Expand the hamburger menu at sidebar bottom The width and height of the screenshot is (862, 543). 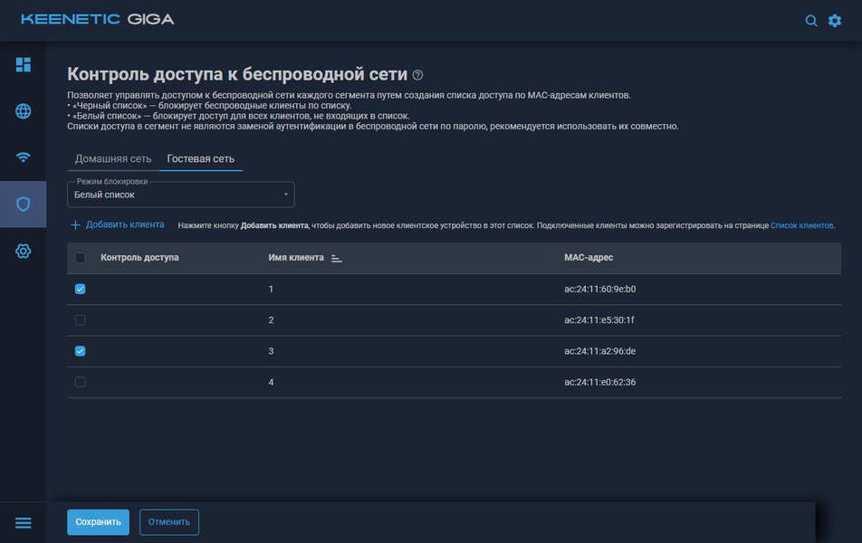coord(24,523)
